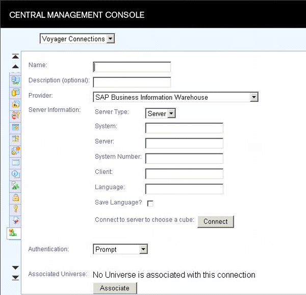
Task: Open the users with key sidebar icon
Action: click(x=15, y=116)
